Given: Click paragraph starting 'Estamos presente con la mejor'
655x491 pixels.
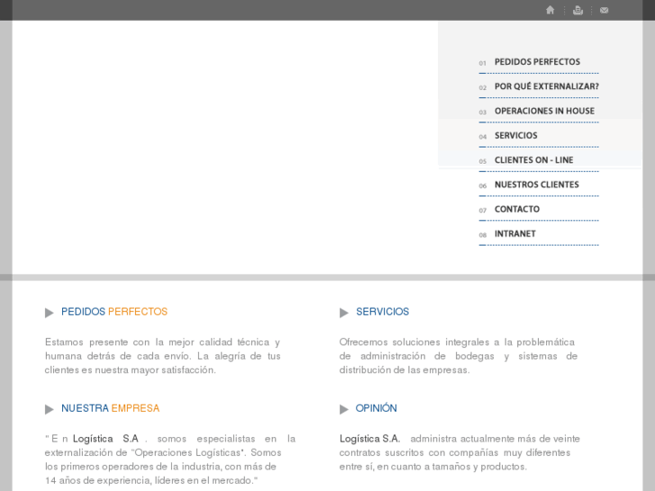Looking at the screenshot, I should (x=162, y=356).
